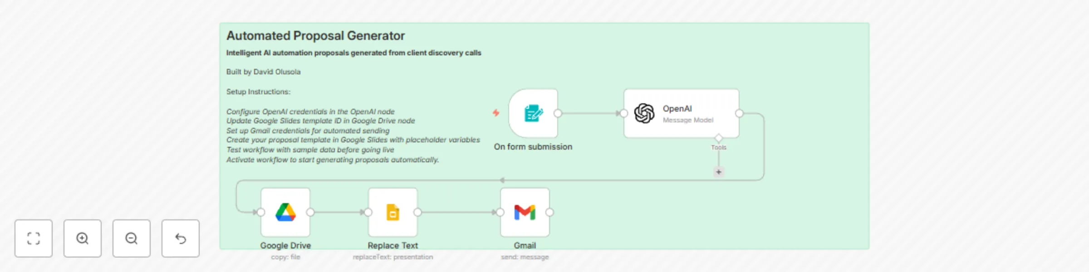Screen dimensions: 1089x272
Task: Click the 'Configure OpenAI credentials' instruction line
Action: pos(310,112)
